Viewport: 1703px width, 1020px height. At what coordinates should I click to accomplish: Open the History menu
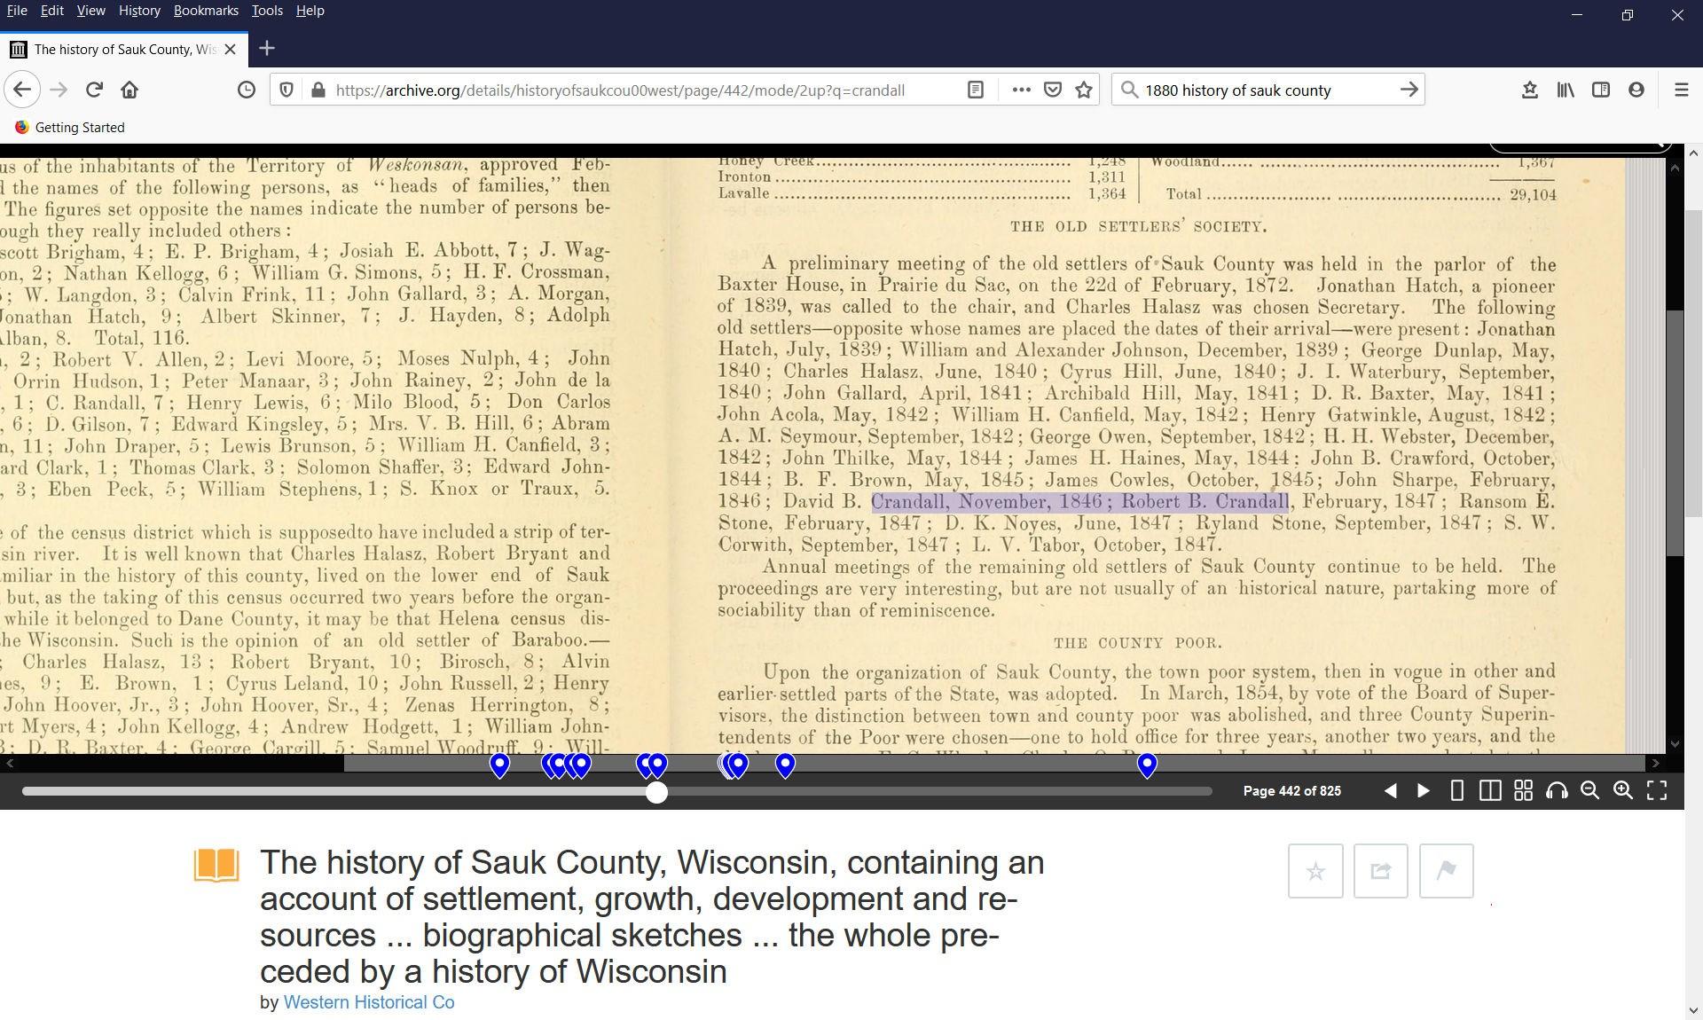coord(139,11)
